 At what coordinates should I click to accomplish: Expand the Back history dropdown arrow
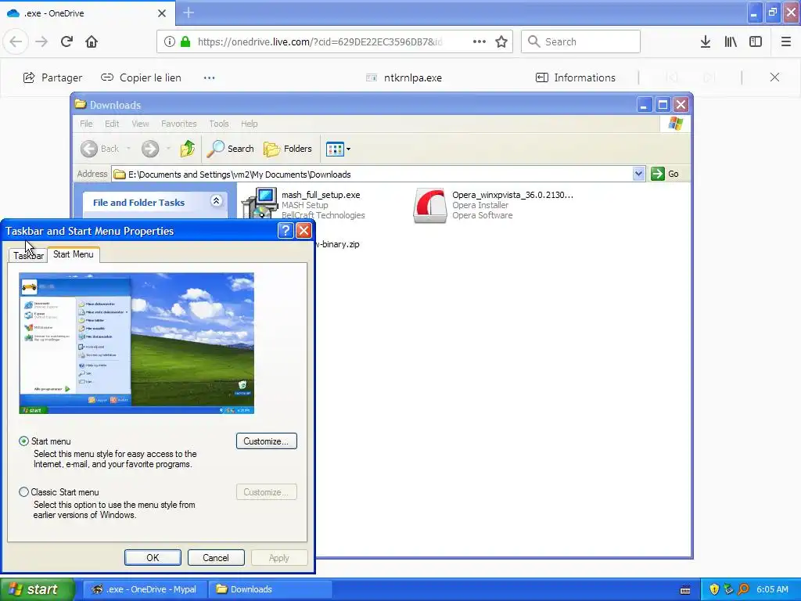pos(129,149)
